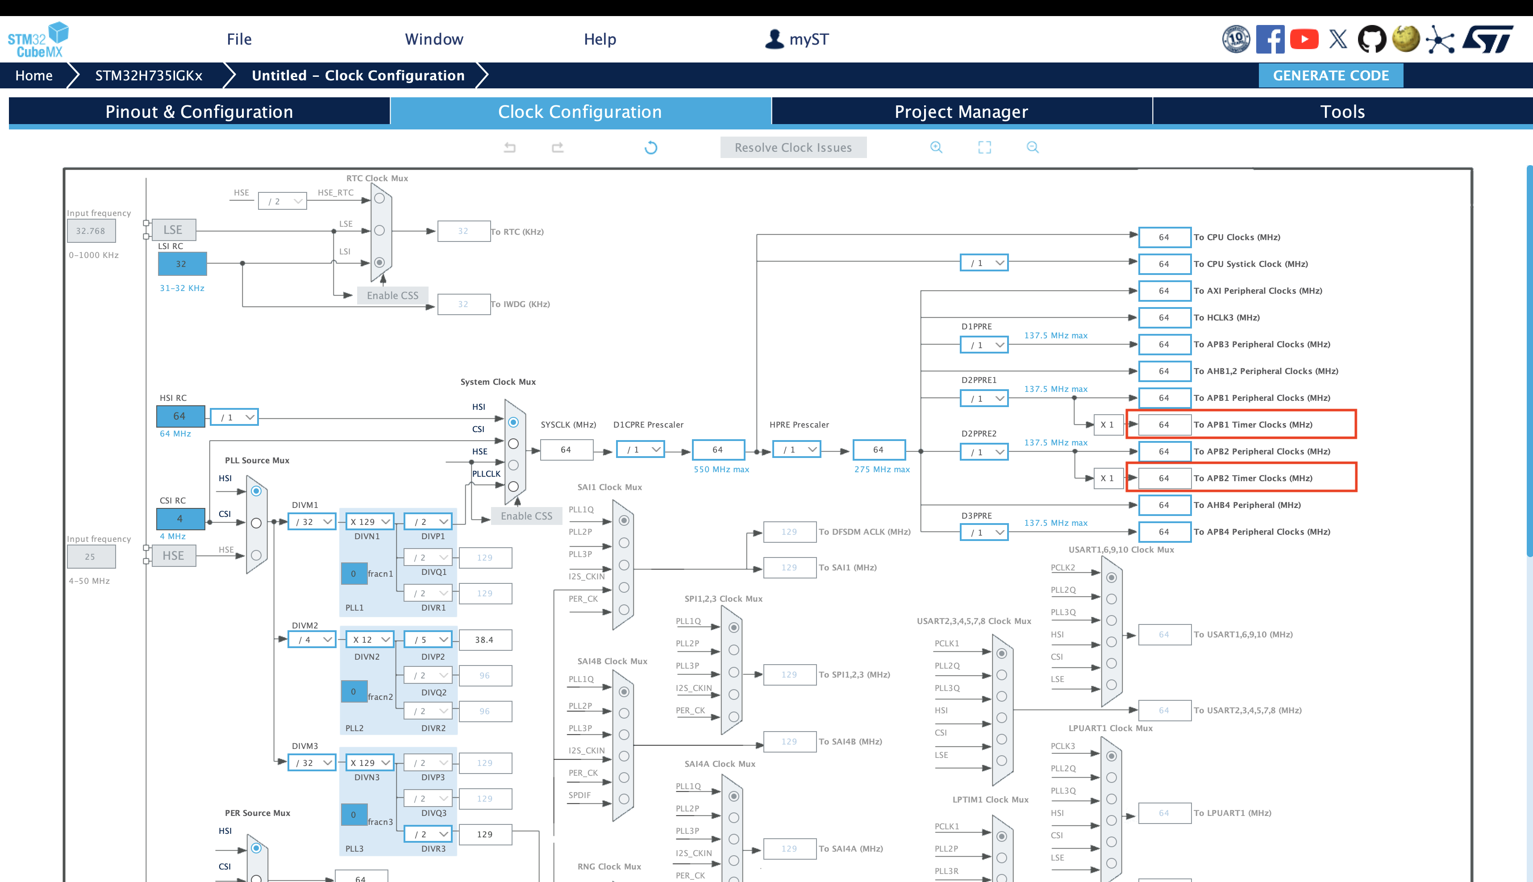Select PCLK3 in LPUART1 Clock Mux
Image resolution: width=1533 pixels, height=882 pixels.
[x=1112, y=755]
